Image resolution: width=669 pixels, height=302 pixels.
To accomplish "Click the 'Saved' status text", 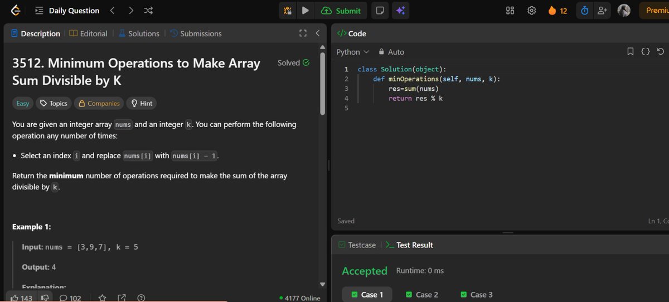I will click(346, 221).
